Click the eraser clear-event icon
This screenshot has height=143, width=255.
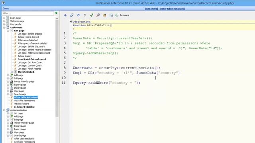coord(72,15)
